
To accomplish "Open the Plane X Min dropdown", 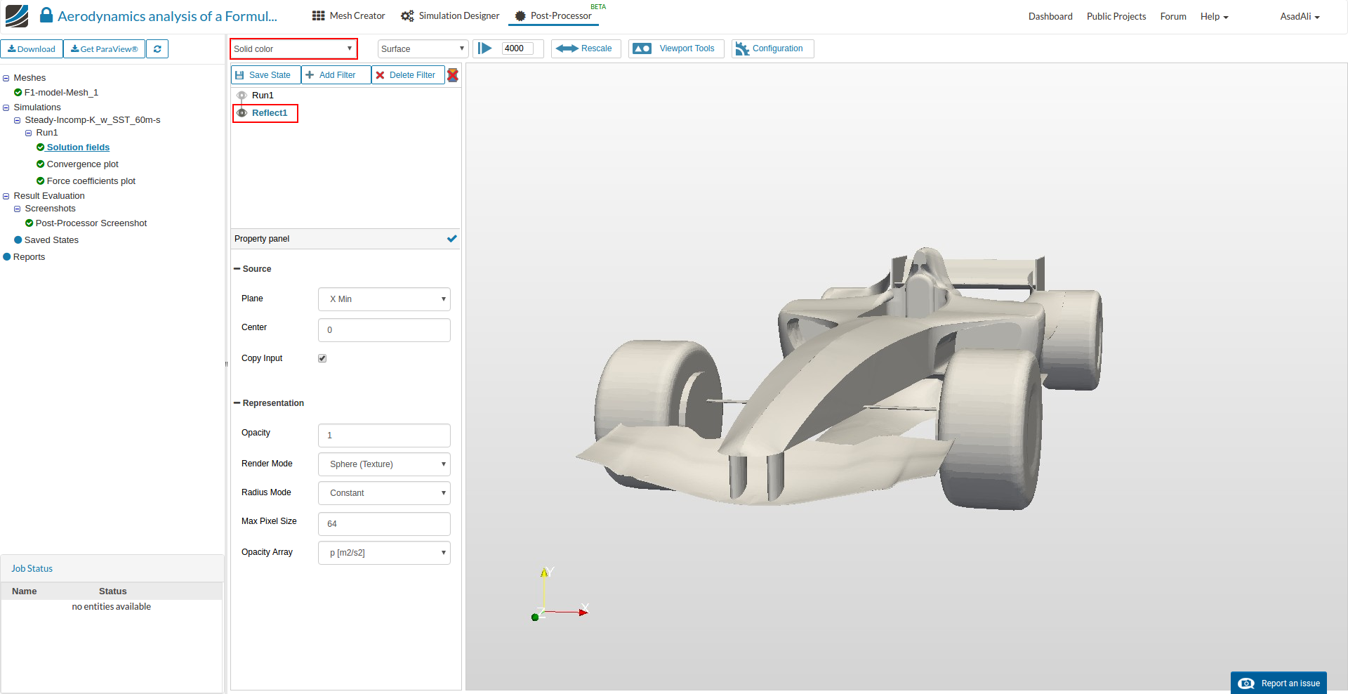I will [x=384, y=299].
